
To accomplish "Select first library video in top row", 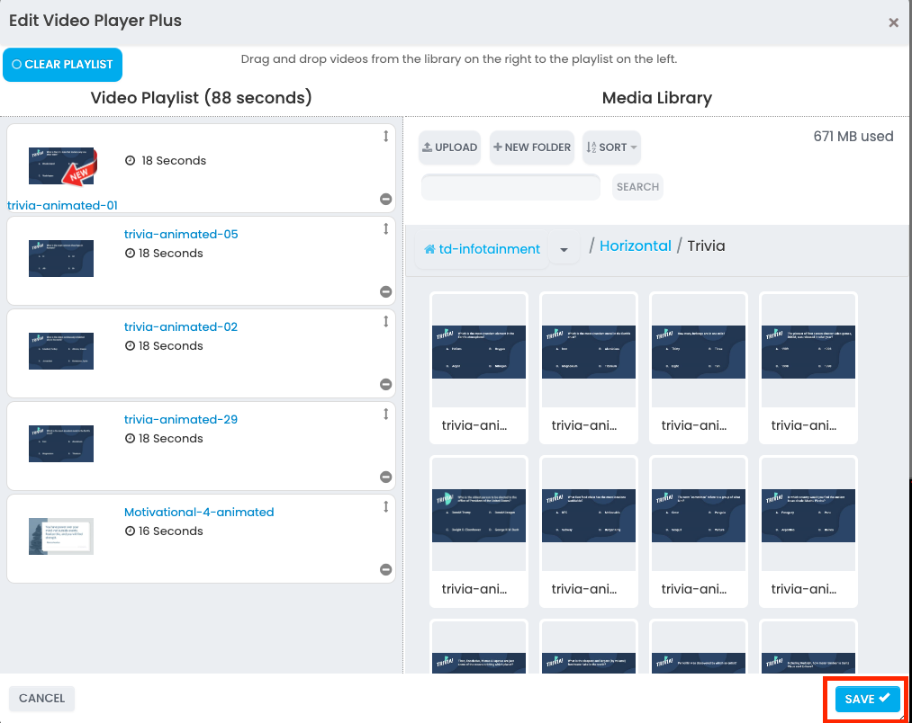I will [x=479, y=368].
